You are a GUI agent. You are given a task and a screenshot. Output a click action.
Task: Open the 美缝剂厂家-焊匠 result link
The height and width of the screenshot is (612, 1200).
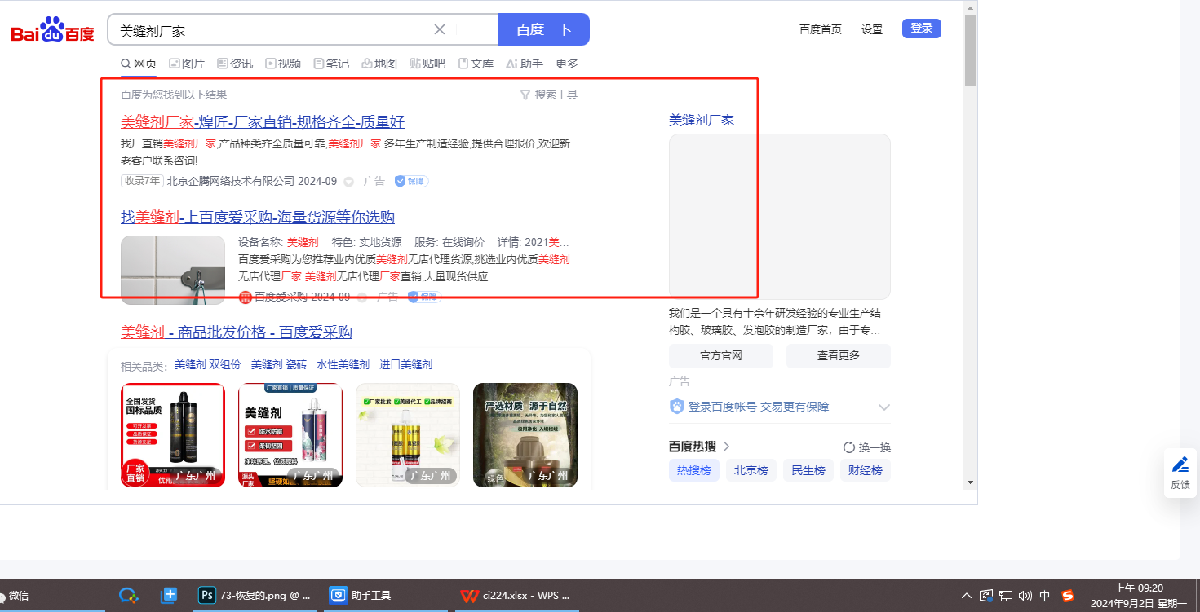pyautogui.click(x=263, y=122)
